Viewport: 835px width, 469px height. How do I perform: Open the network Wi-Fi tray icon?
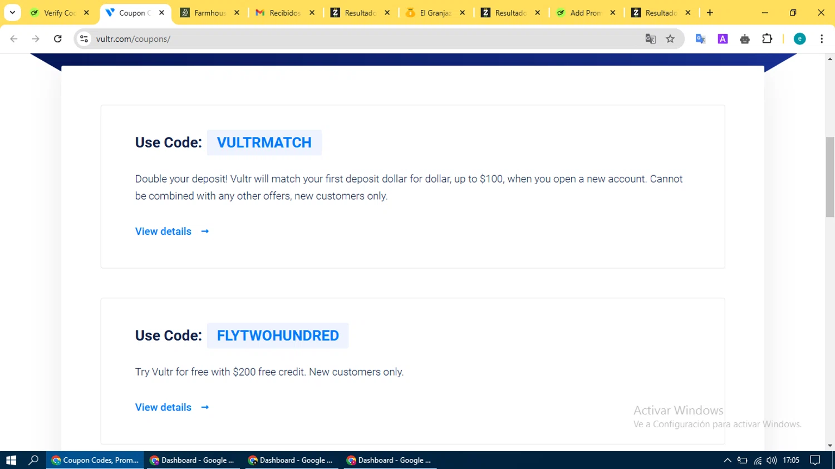click(x=758, y=460)
